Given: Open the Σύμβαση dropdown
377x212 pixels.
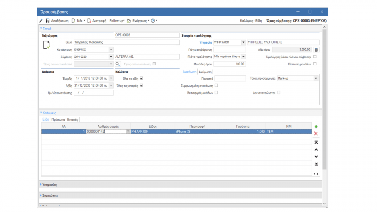Looking at the screenshot, I should point(111,57).
